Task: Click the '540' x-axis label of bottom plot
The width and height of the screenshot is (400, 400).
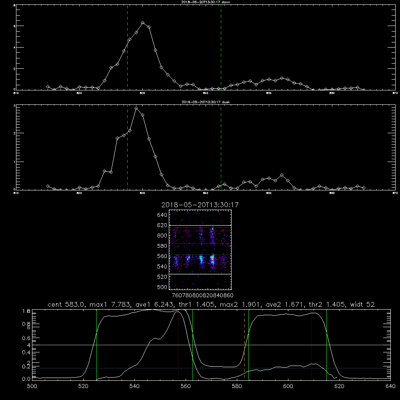Action: click(x=134, y=386)
